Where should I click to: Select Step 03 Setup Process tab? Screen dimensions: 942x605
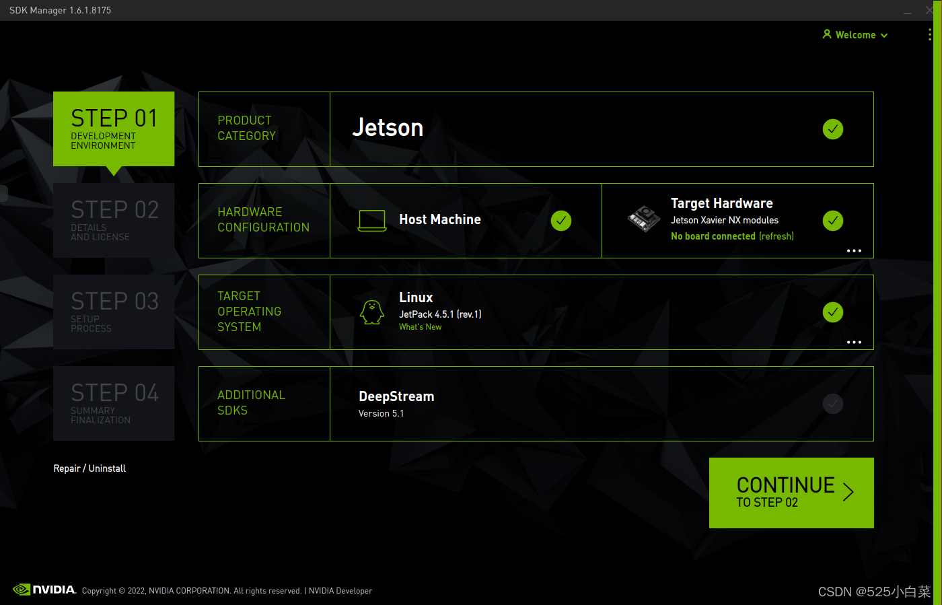tap(114, 312)
